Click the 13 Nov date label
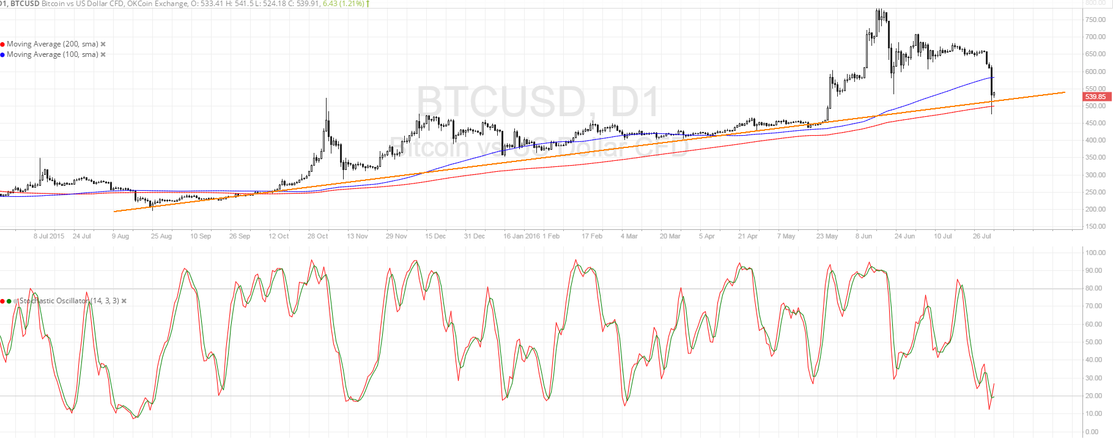Screen dimensions: 1113x439 (358, 236)
